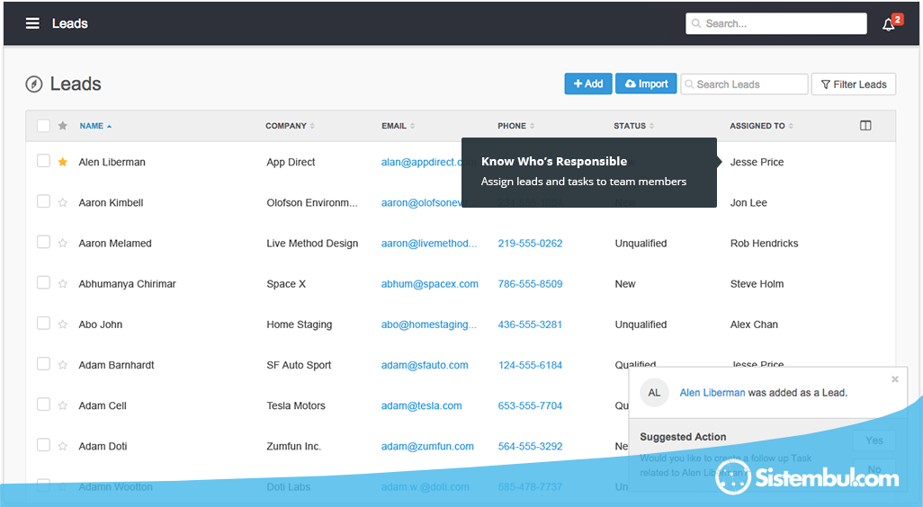Toggle the star column header icon
This screenshot has height=507, width=923.
62,125
